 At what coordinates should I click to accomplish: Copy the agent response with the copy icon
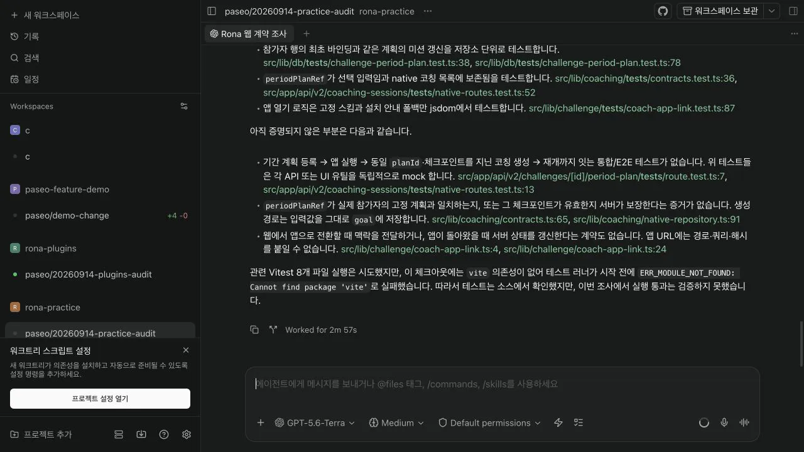click(254, 330)
